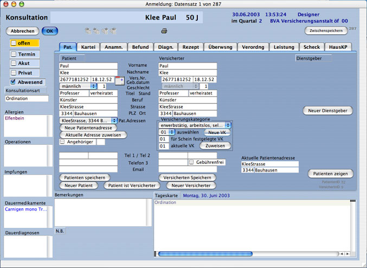Go to previous record navigation icon
This screenshot has height=268, width=367.
pos(96,31)
